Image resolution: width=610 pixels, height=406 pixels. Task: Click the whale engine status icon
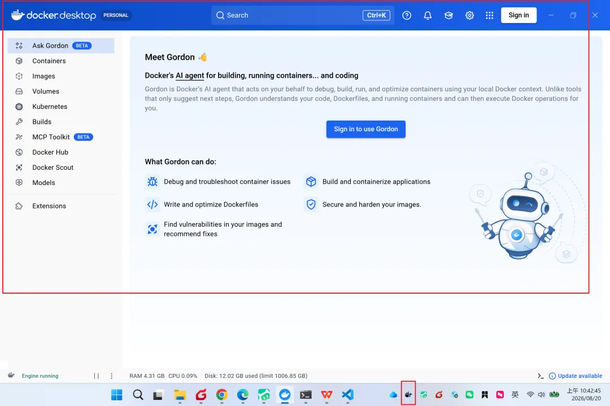click(x=11, y=376)
